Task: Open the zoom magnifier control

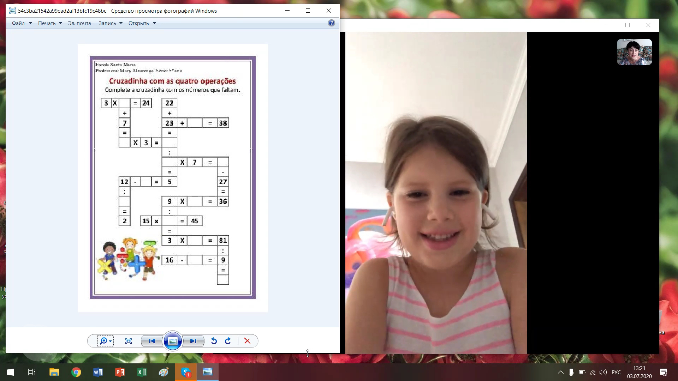Action: click(106, 341)
